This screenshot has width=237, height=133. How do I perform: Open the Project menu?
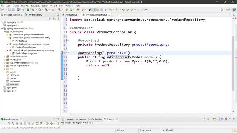(x=54, y=6)
